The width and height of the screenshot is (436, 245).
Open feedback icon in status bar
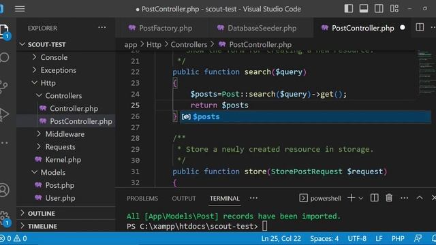click(418, 238)
